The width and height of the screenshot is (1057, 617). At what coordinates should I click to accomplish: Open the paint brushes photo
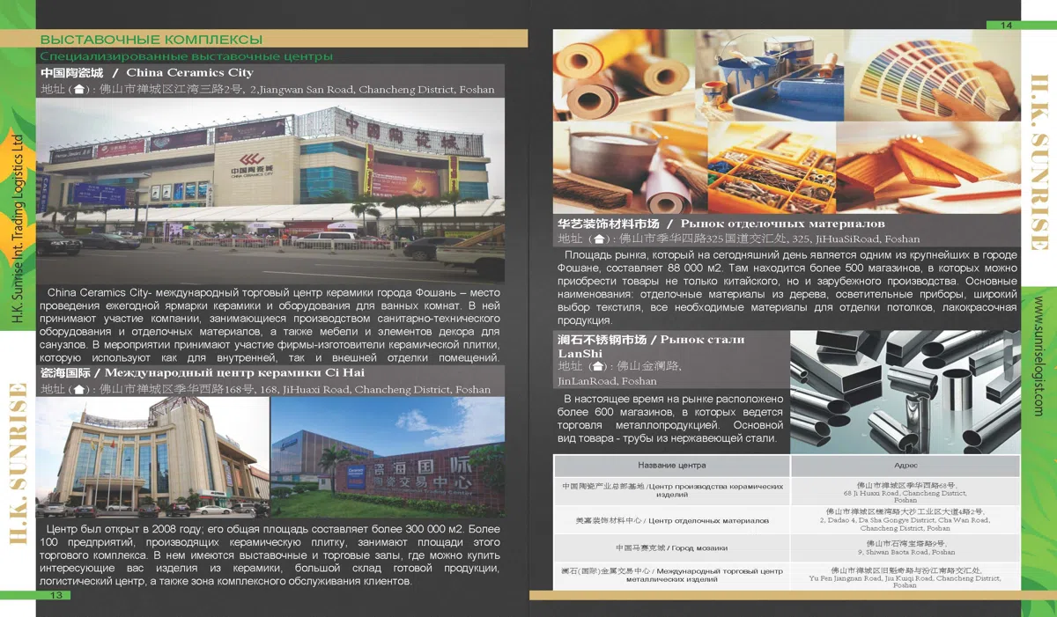(x=628, y=167)
